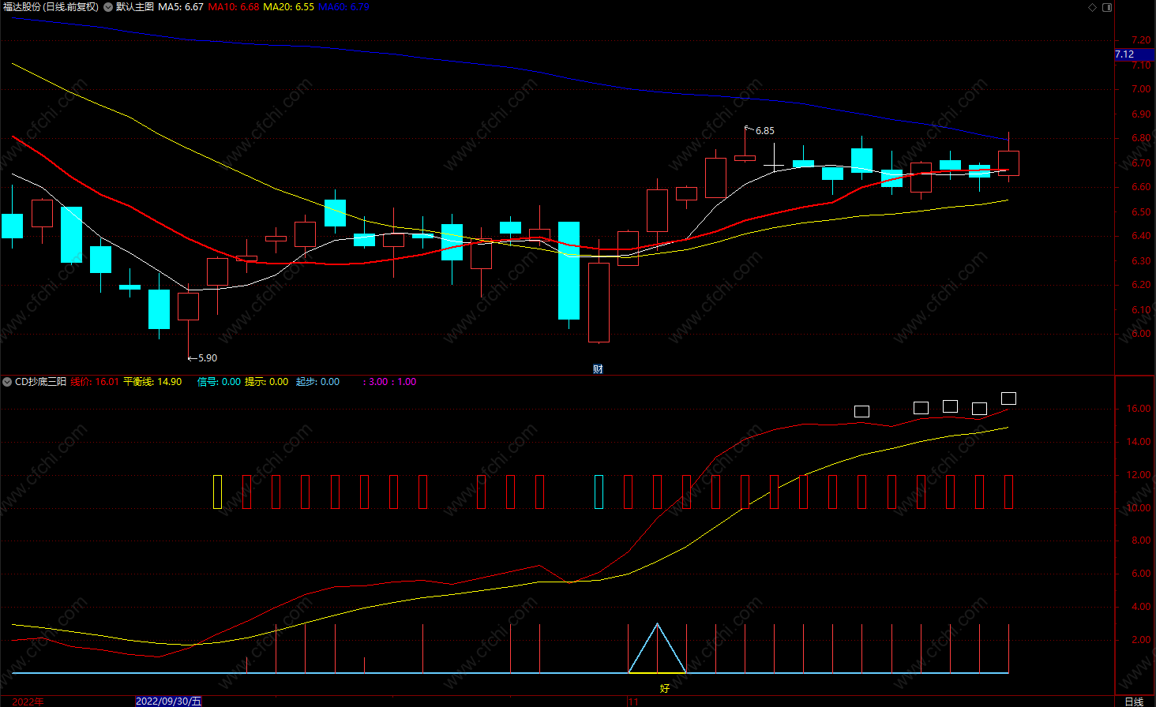The width and height of the screenshot is (1156, 707).
Task: Click the 好 signal marker below the triangle
Action: [665, 688]
